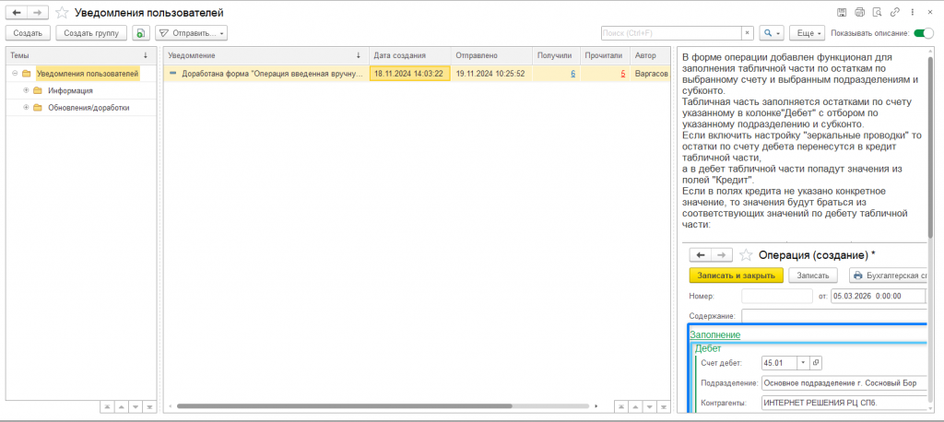Go back with the left arrow button

tap(17, 12)
